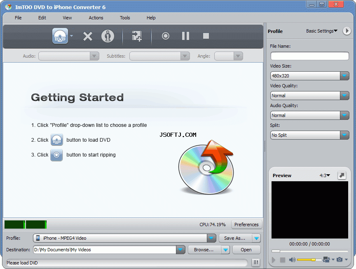The height and width of the screenshot is (269, 356).
Task: Click the round arrow next to Basic Settings
Action: [347, 30]
